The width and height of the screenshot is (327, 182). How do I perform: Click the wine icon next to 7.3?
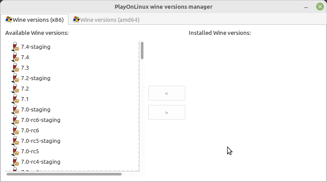tap(15, 67)
